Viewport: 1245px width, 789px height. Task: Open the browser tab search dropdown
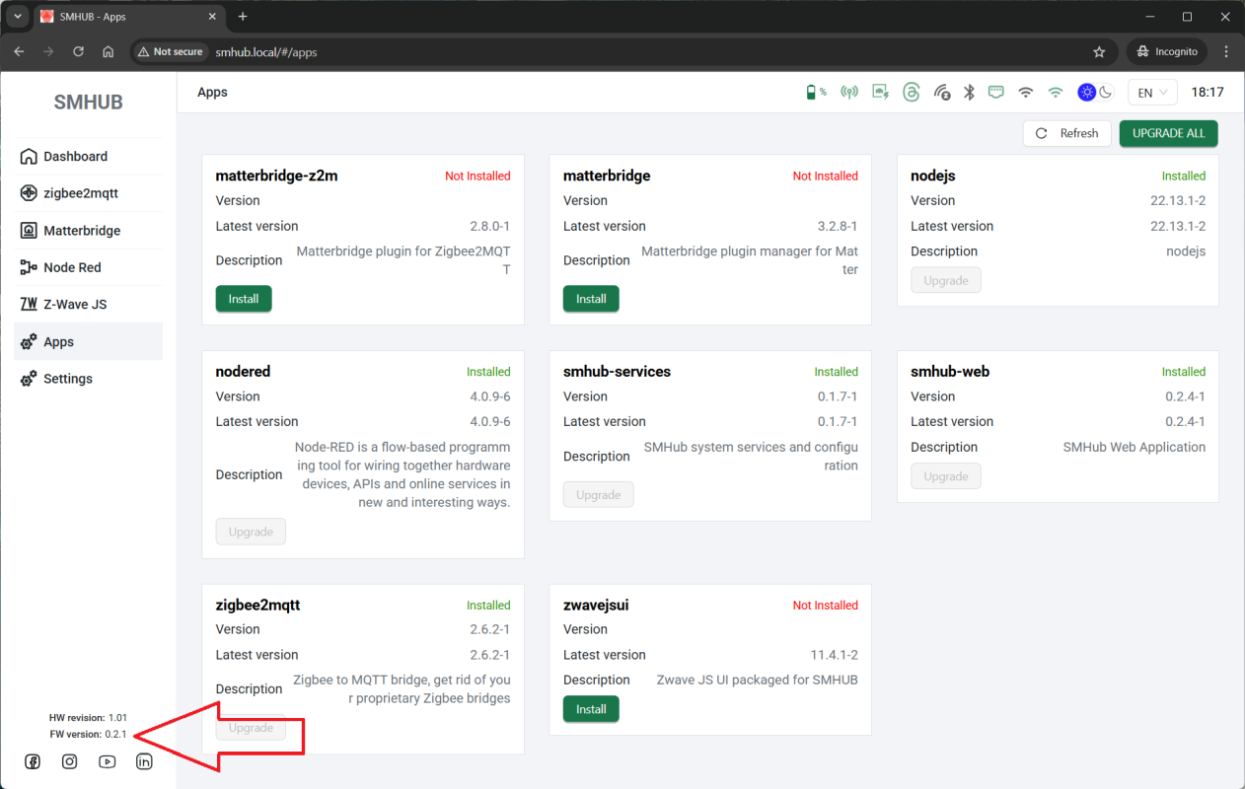click(x=17, y=17)
